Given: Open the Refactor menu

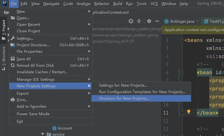Looking at the screenshot, I should tap(102, 4).
